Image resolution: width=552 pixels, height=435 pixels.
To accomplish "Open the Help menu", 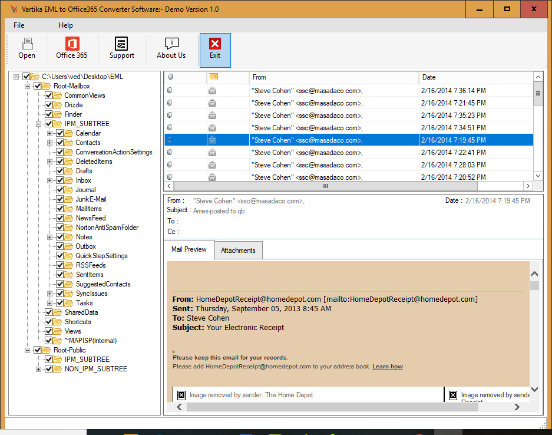I will [x=65, y=25].
